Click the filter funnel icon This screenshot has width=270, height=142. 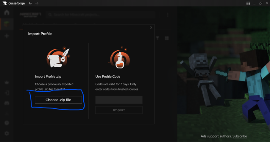(157, 38)
